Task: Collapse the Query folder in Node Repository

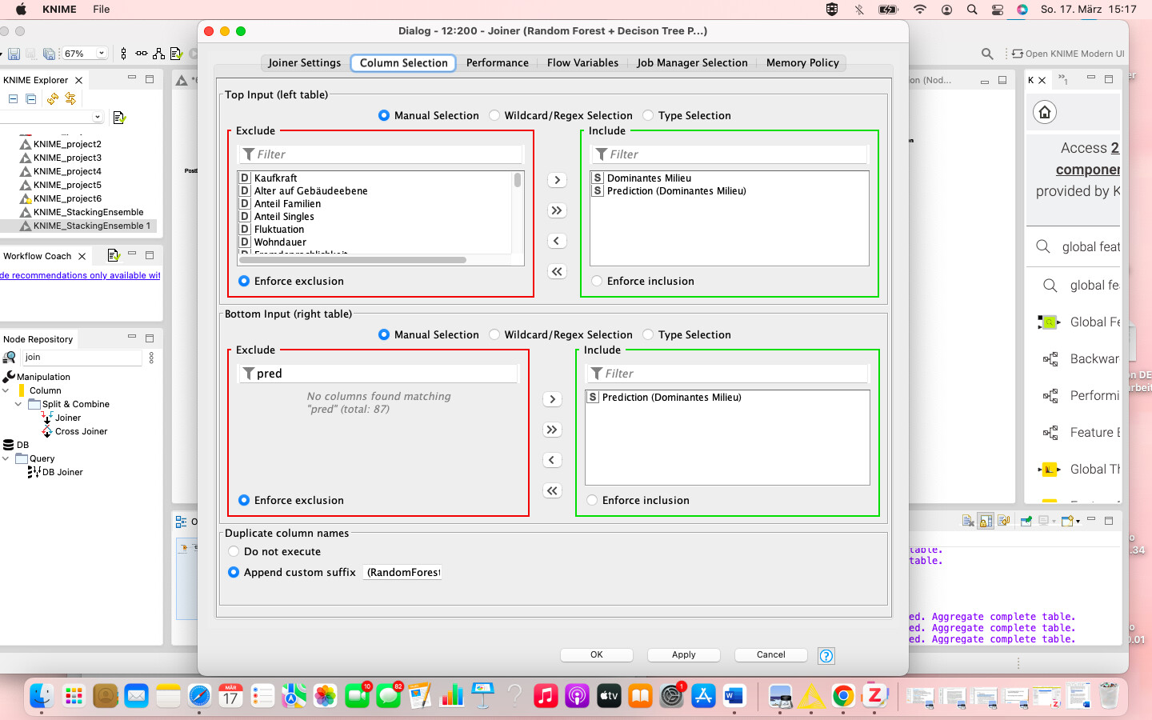Action: (6, 458)
